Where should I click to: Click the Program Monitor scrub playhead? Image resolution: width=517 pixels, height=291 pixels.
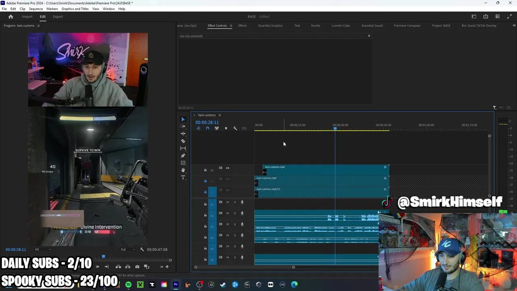click(103, 257)
